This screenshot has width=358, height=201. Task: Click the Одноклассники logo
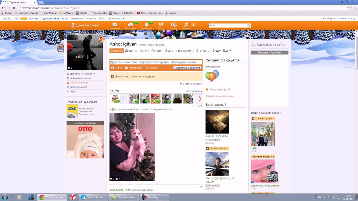[85, 25]
